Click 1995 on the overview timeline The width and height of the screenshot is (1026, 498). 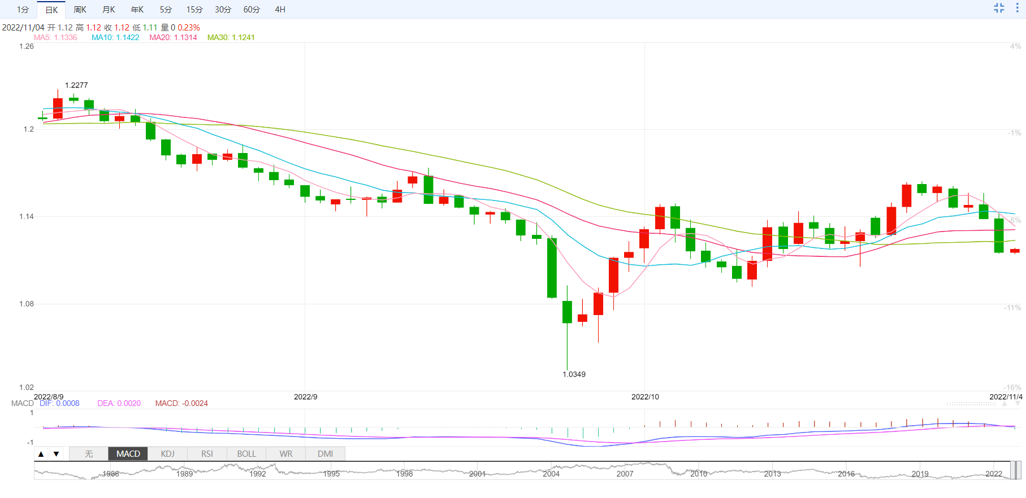[x=332, y=474]
